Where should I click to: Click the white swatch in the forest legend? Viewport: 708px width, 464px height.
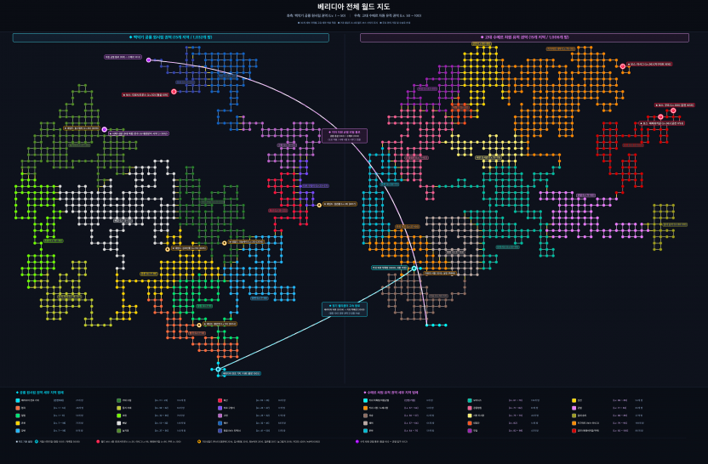(x=119, y=423)
